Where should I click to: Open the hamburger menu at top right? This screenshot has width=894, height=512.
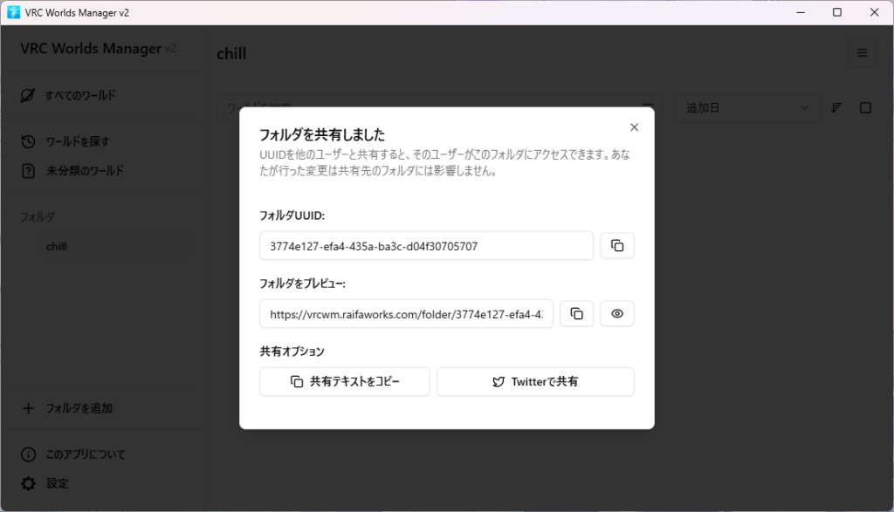(x=862, y=53)
